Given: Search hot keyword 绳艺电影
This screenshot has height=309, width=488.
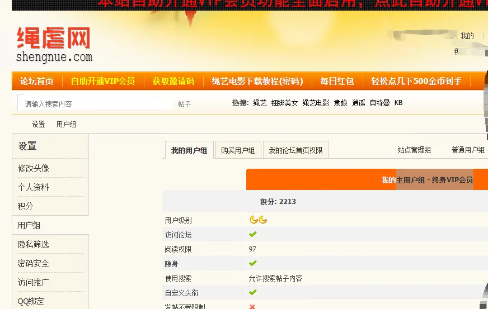Looking at the screenshot, I should click(x=316, y=103).
